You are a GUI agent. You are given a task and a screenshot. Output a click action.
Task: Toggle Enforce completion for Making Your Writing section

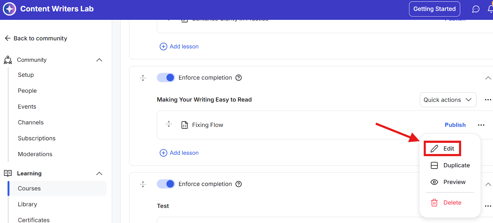[x=166, y=78]
